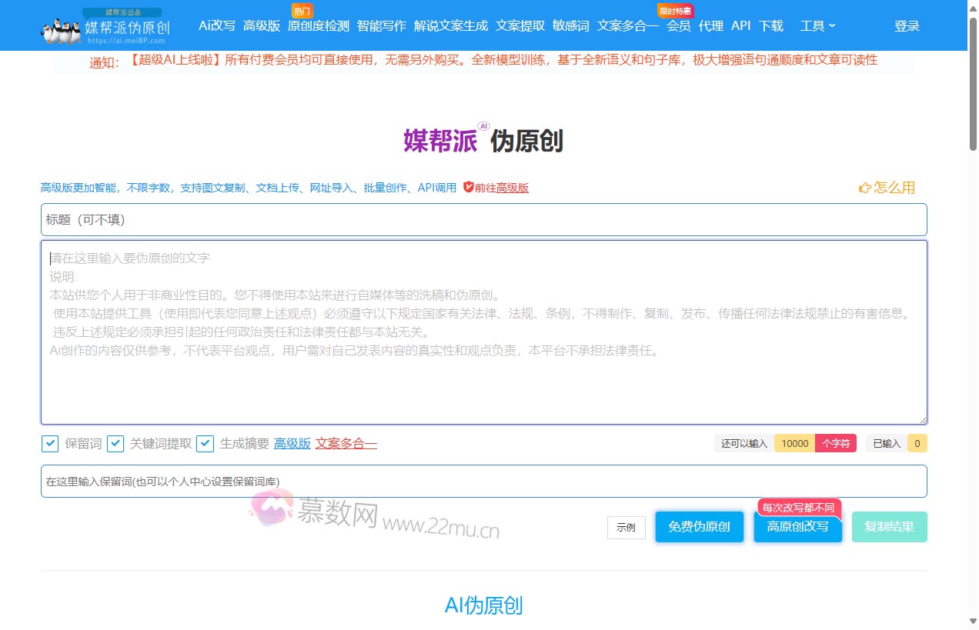Screen dimensions: 979x630
Task: Expand the 工具 dropdown menu
Action: coord(817,26)
